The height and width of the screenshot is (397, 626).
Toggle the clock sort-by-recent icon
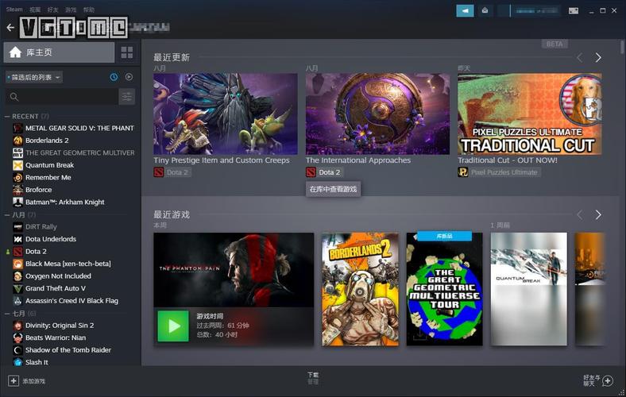coord(114,77)
